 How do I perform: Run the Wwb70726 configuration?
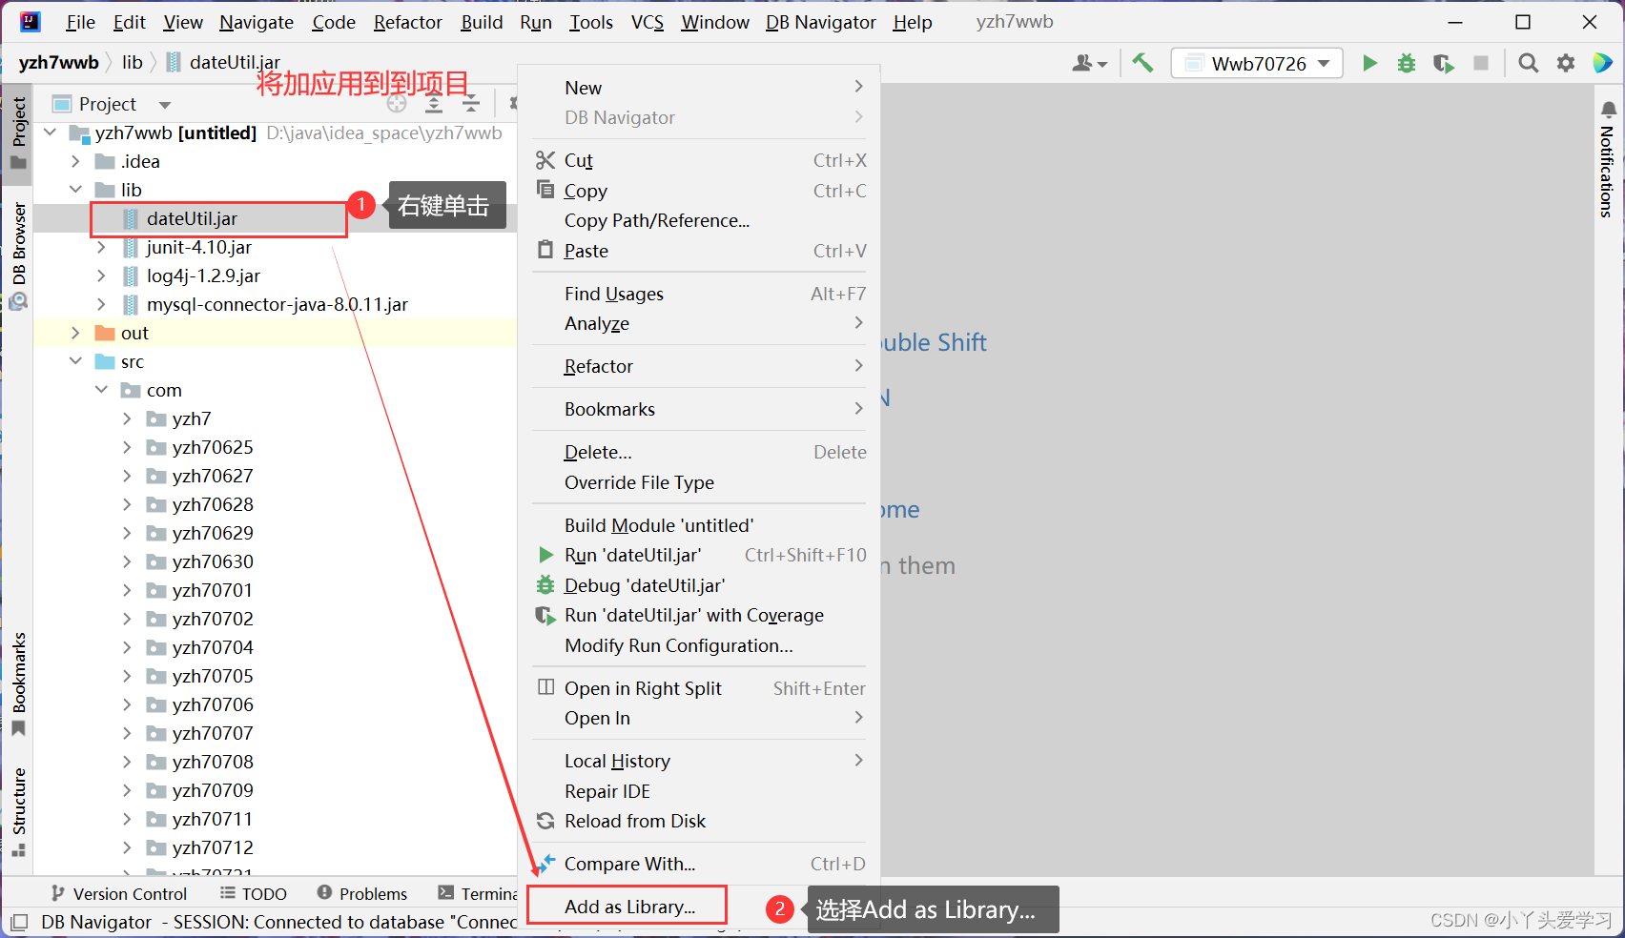tap(1369, 63)
